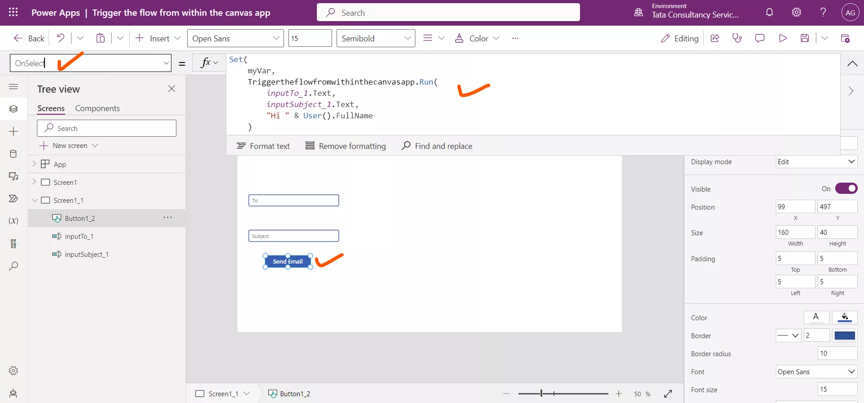Open the Color menu
Screen dimensions: 864x403
(x=477, y=38)
